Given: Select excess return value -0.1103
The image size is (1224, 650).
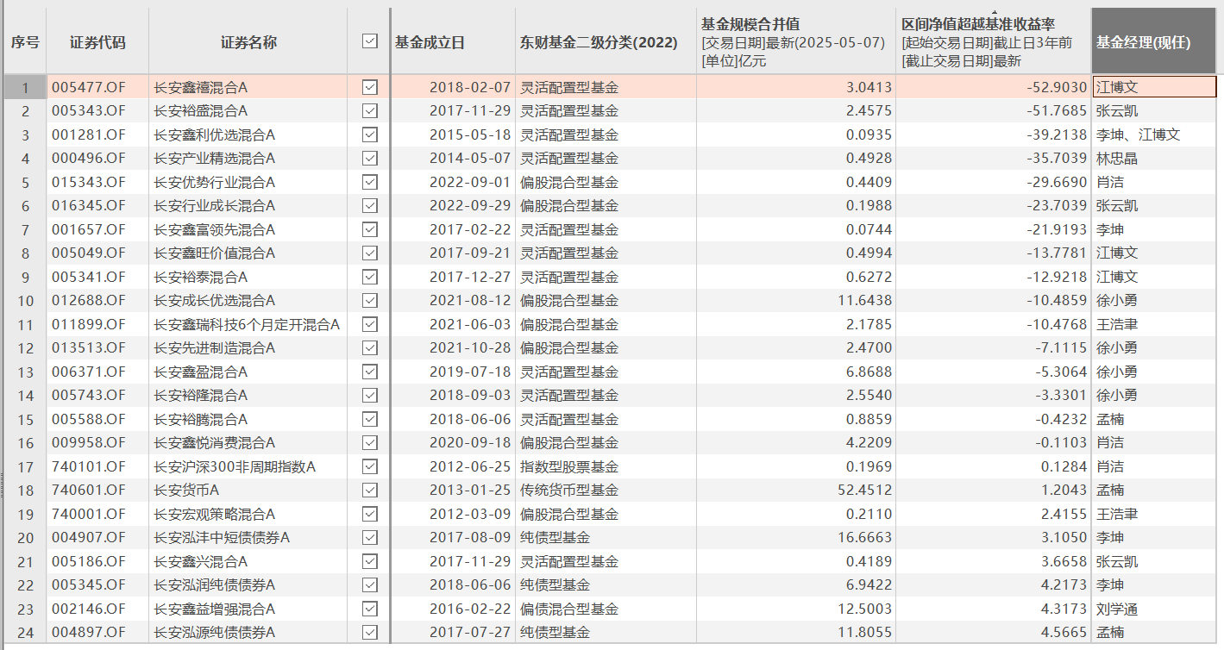Looking at the screenshot, I should click(x=1062, y=443).
